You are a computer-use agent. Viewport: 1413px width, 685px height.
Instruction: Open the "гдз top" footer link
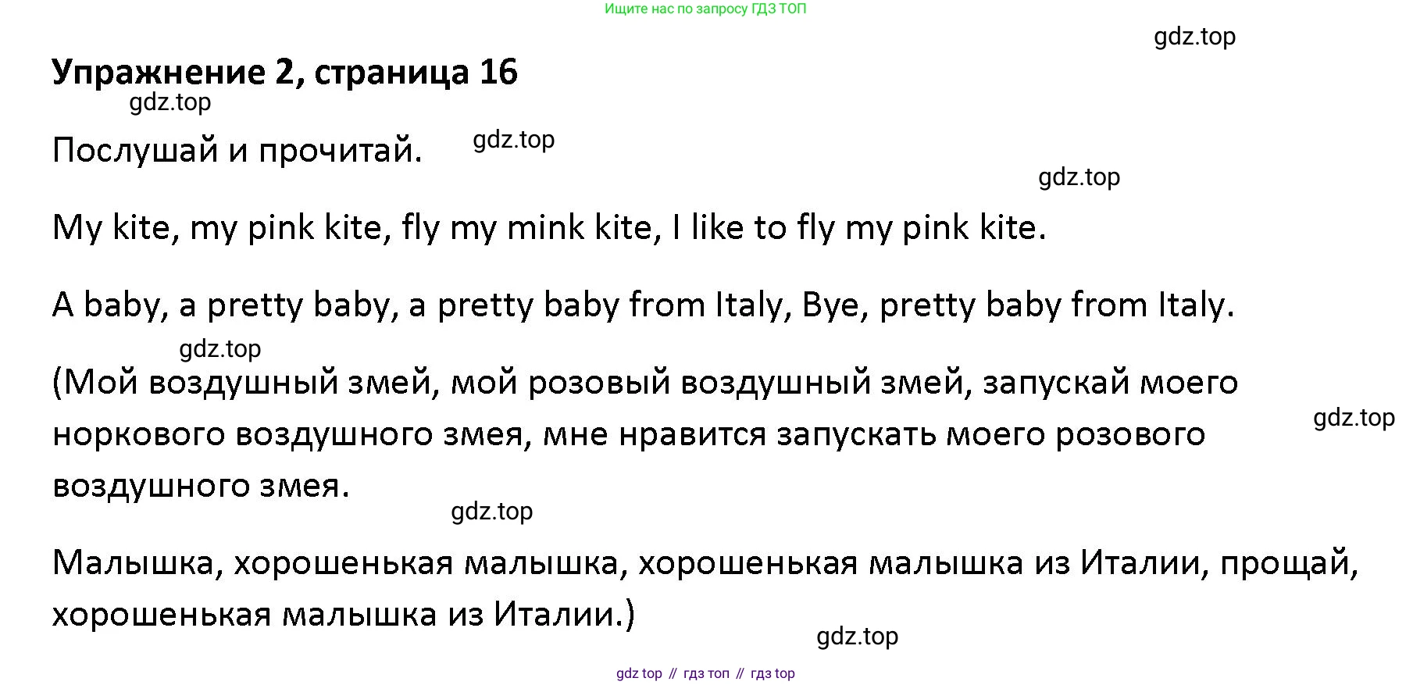point(773,673)
